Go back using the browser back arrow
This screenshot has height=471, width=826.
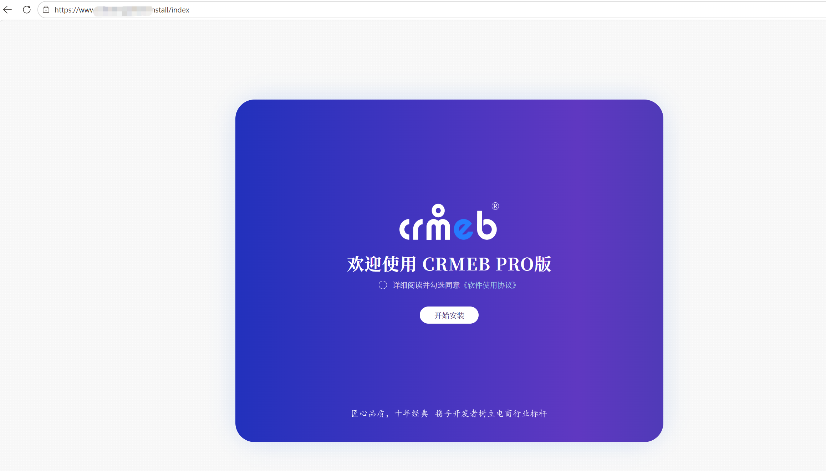7,10
